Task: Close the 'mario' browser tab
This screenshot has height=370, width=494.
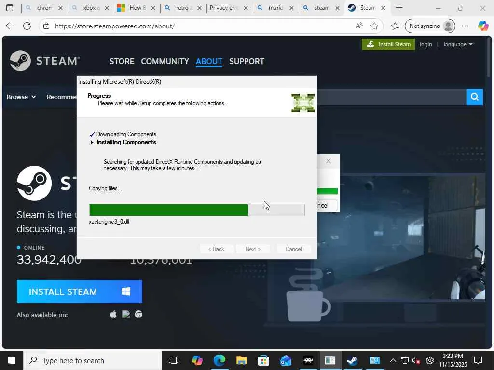Action: point(291,8)
